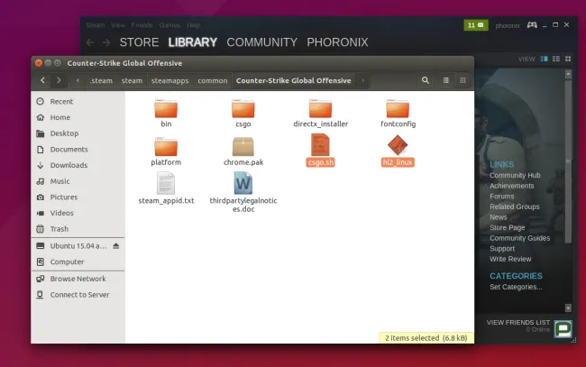Select Steam detail view mode icon
The height and width of the screenshot is (367, 586).
click(545, 59)
